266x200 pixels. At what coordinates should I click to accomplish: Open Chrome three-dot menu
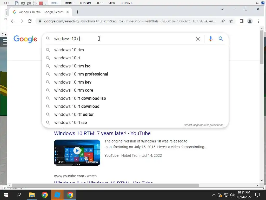tap(258, 21)
